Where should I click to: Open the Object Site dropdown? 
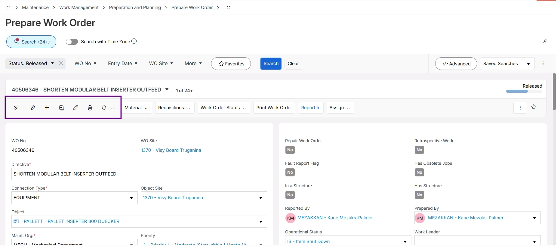(x=261, y=198)
